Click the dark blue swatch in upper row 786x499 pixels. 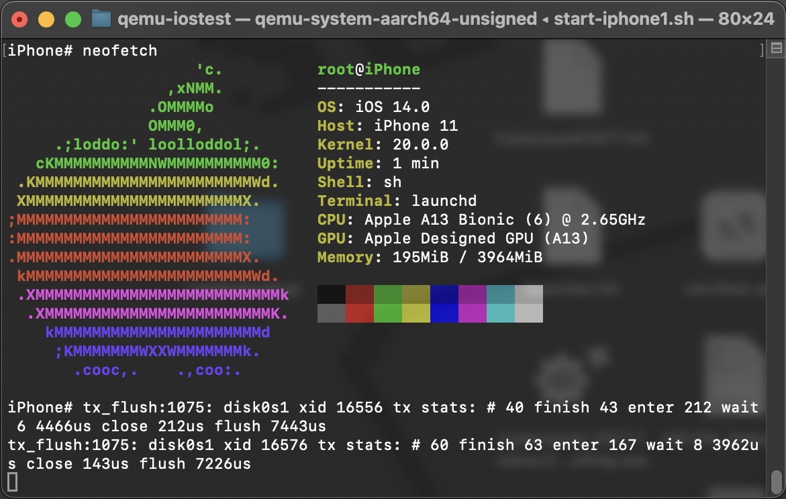click(444, 294)
